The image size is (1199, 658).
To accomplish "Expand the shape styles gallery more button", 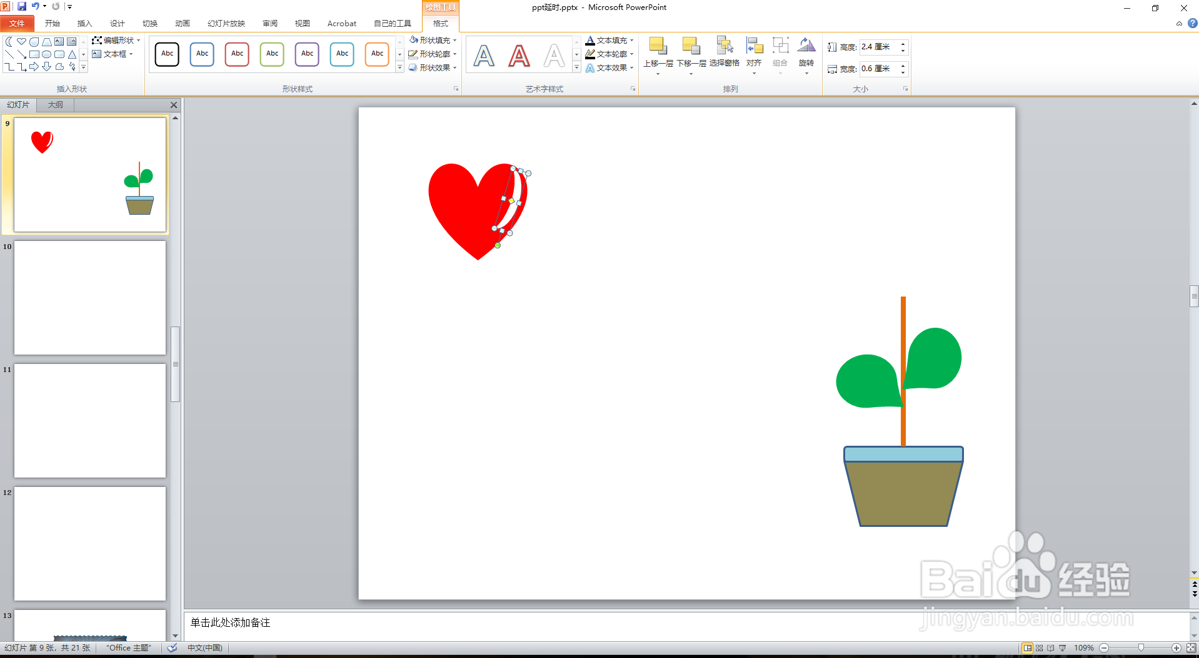I will click(x=399, y=67).
